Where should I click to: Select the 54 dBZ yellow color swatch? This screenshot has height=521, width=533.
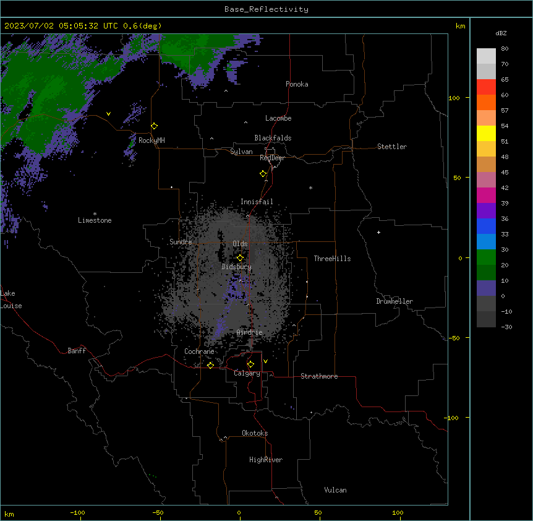click(x=486, y=133)
